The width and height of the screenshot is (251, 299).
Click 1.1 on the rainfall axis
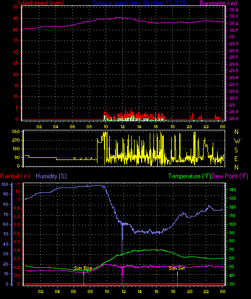pyautogui.click(x=17, y=191)
